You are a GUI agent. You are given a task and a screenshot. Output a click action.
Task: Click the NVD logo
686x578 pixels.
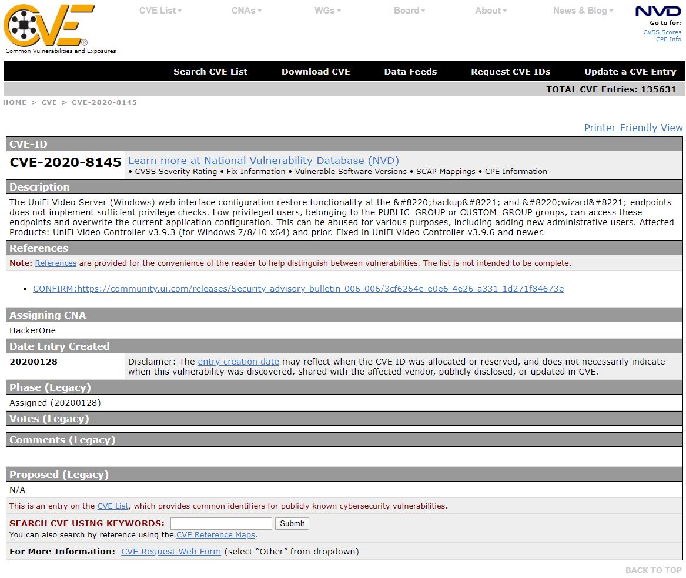[658, 11]
